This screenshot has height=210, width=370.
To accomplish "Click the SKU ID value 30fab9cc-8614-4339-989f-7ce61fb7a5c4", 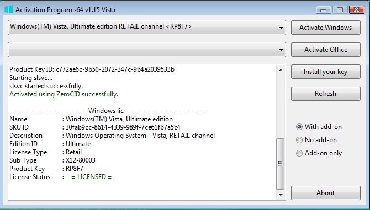I will 123,127.
